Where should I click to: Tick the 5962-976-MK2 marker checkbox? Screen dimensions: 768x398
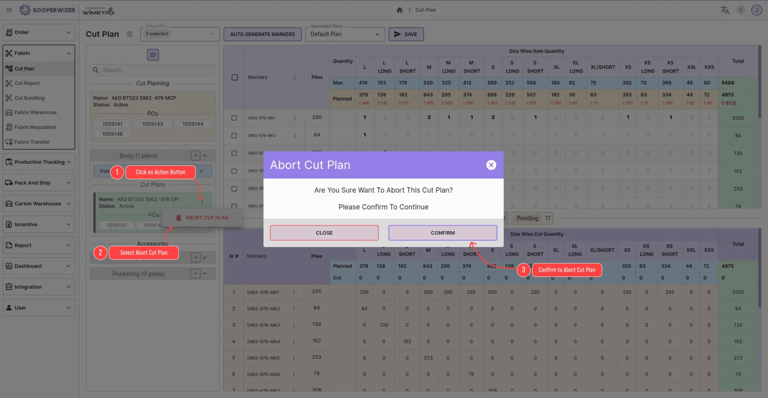click(x=234, y=135)
